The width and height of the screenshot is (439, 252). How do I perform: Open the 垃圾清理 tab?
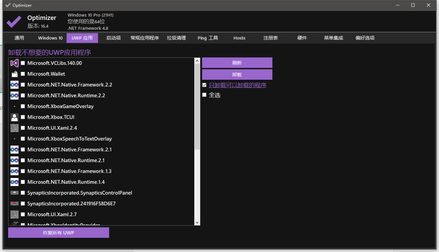pyautogui.click(x=176, y=38)
